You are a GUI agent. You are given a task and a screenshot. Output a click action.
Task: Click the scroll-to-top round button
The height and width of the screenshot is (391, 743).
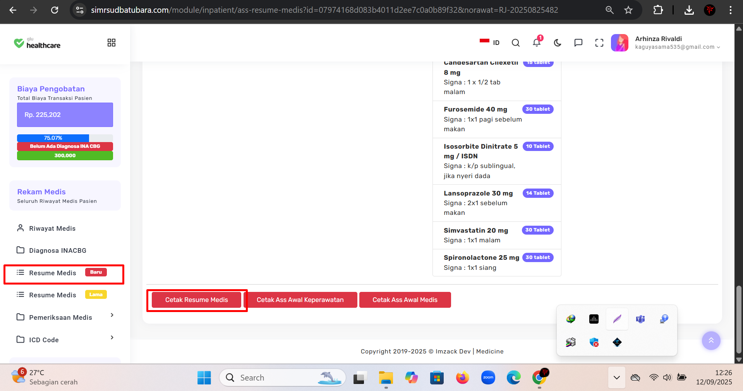pyautogui.click(x=711, y=341)
